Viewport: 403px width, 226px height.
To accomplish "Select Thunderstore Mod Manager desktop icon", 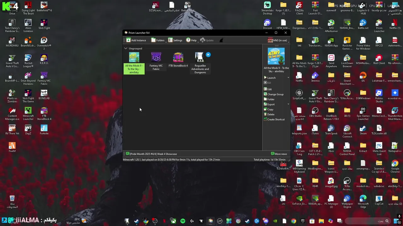I will coord(395,114).
